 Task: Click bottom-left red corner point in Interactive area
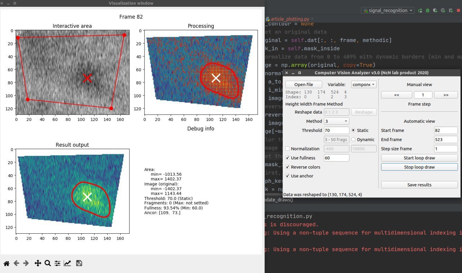[28, 99]
